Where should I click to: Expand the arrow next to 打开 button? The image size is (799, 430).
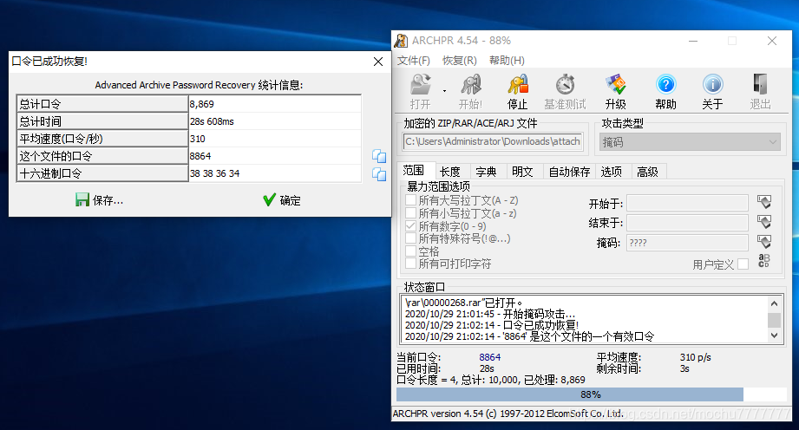[x=444, y=92]
